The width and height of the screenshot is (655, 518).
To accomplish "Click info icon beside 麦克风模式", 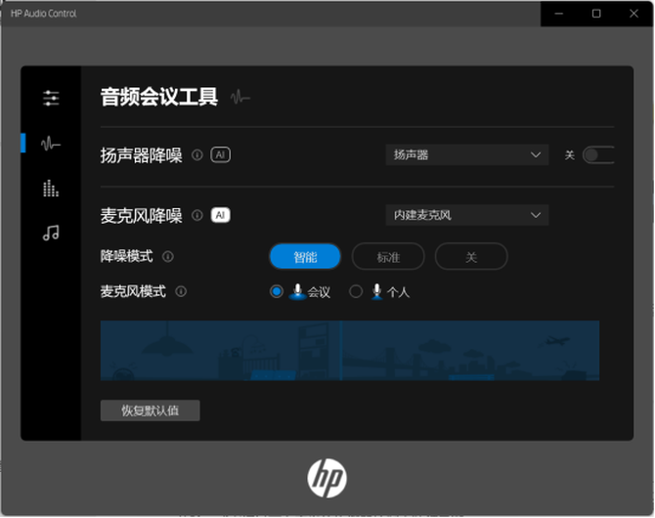I will (x=181, y=291).
